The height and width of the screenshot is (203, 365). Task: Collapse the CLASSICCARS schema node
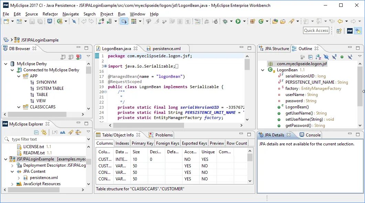click(x=19, y=107)
